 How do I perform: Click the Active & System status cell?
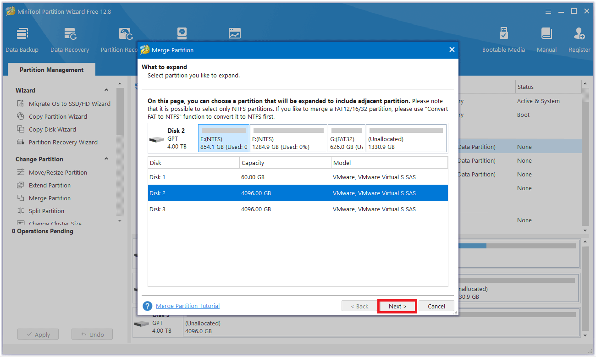(x=538, y=101)
